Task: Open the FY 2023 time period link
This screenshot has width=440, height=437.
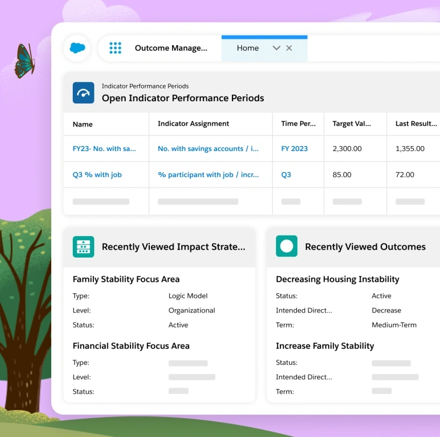Action: point(294,148)
